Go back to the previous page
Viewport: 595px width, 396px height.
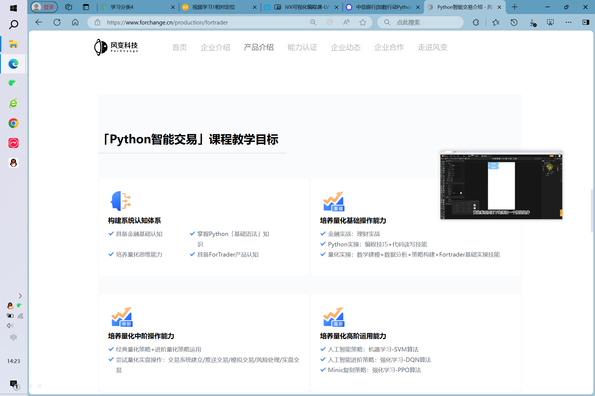click(39, 22)
